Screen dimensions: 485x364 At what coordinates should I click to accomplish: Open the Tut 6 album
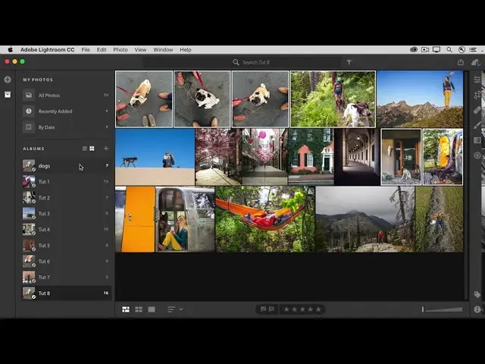pyautogui.click(x=66, y=261)
